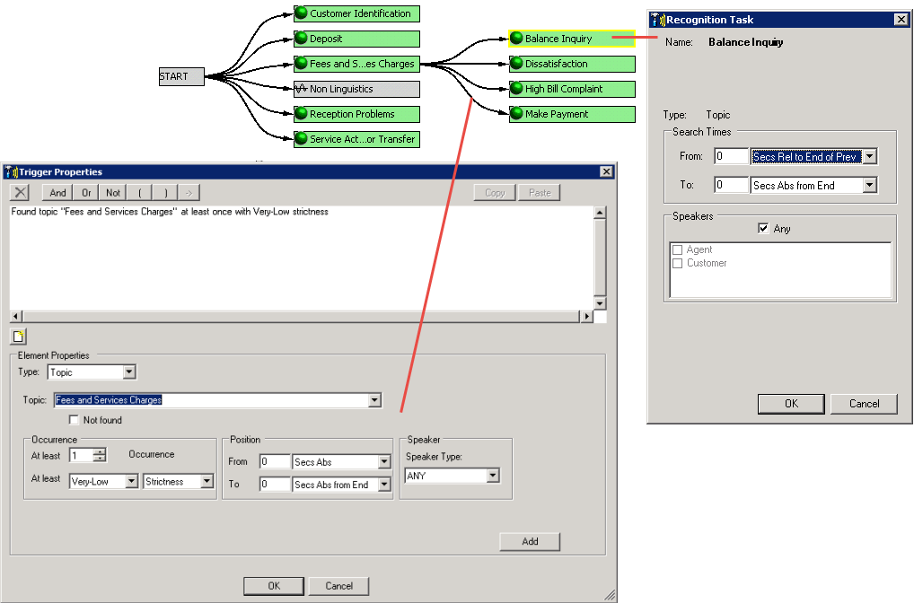This screenshot has width=914, height=603.
Task: Open the Topic dropdown showing Fees and Services Charges
Action: tap(375, 399)
